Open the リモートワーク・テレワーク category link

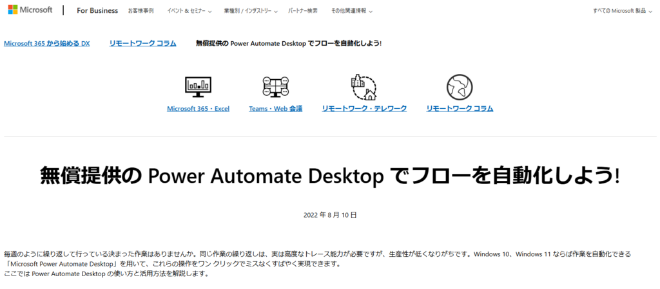(364, 109)
